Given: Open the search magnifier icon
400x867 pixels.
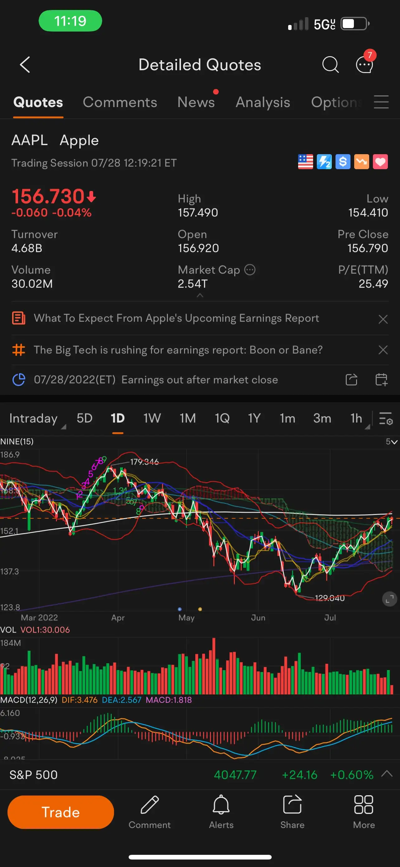Looking at the screenshot, I should click(x=330, y=64).
